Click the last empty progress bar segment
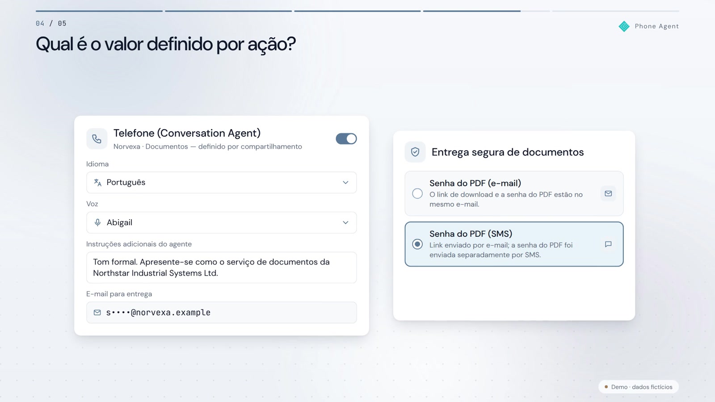 coord(616,11)
